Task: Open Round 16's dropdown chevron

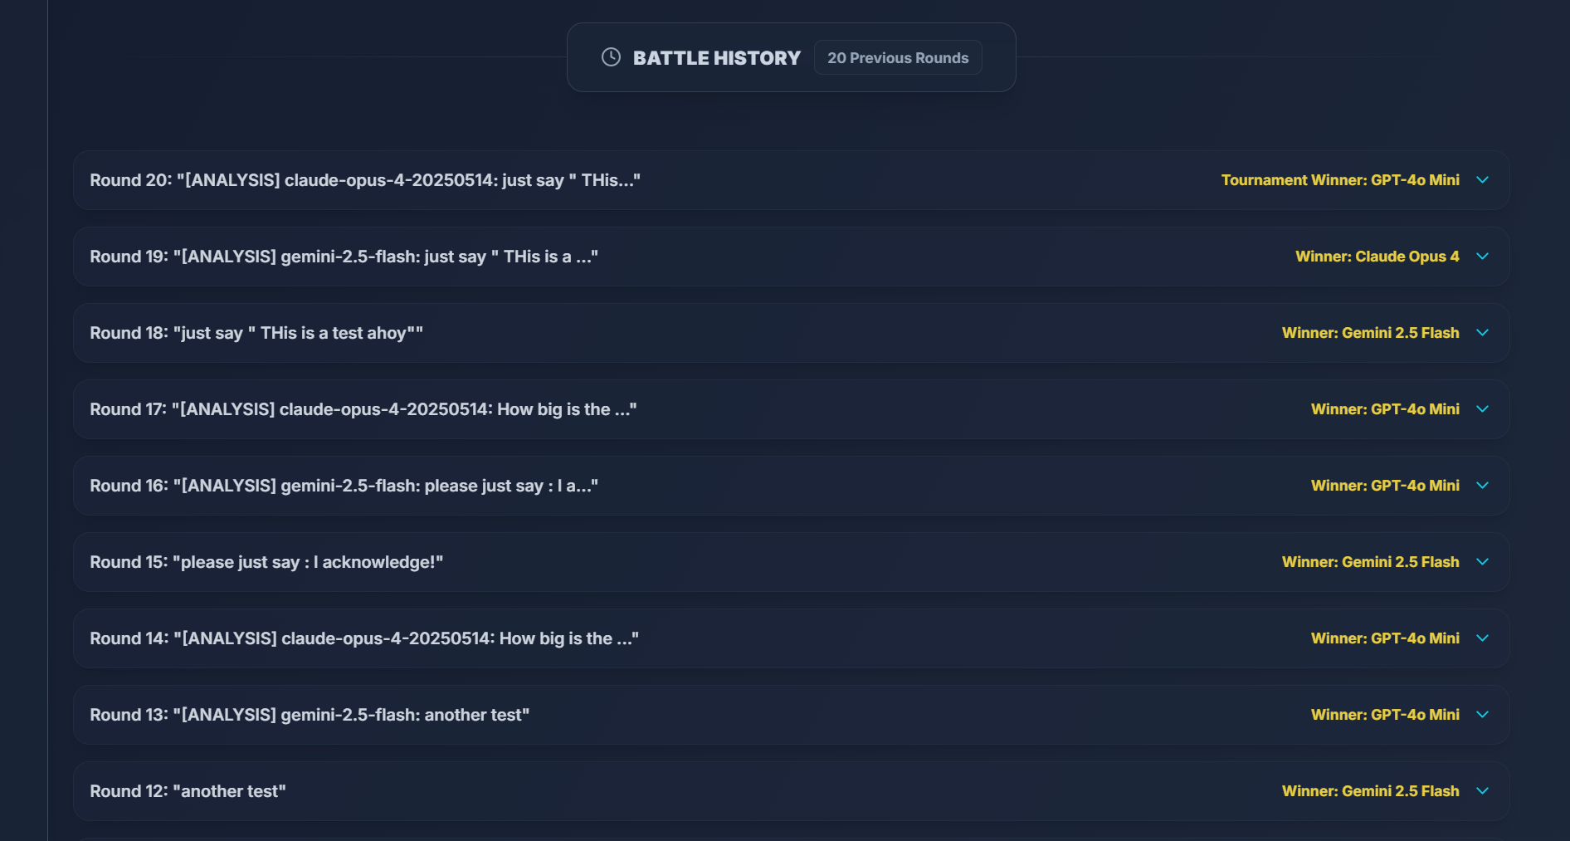Action: 1482,486
